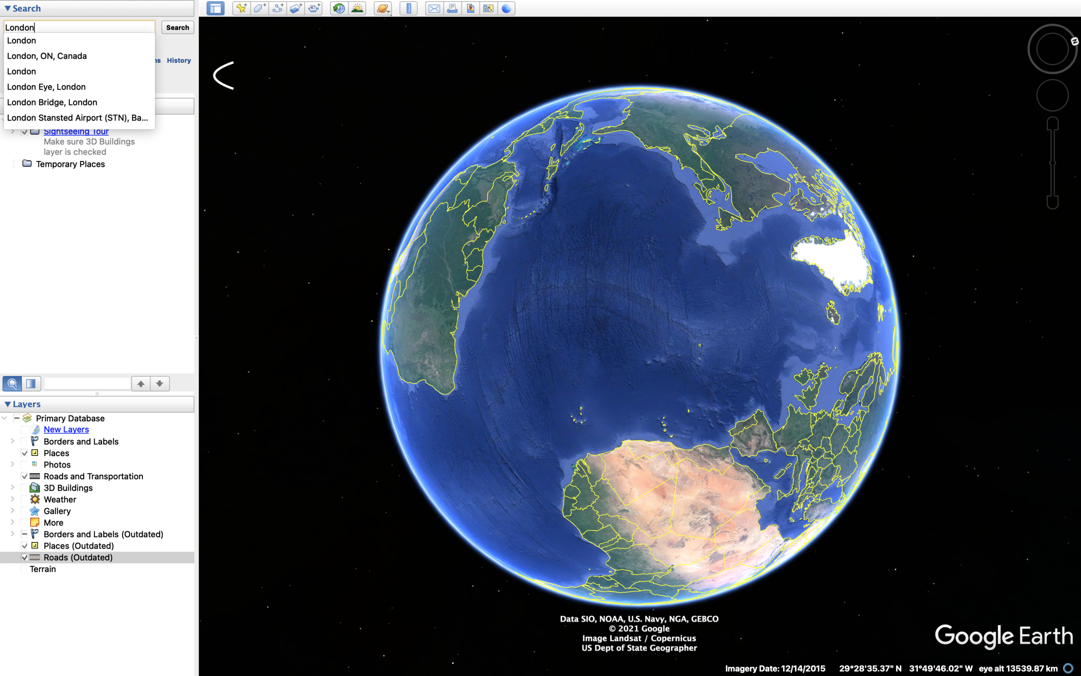Click the Email envelope icon

434,9
